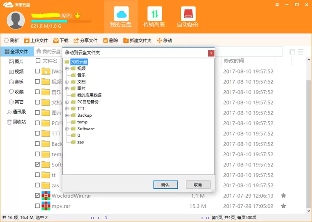Check the mpv.rar file checkbox
This screenshot has height=222, width=312.
click(x=37, y=206)
